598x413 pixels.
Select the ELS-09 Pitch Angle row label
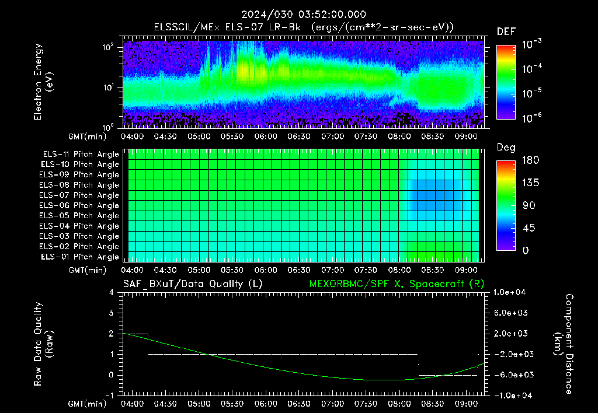click(x=79, y=175)
